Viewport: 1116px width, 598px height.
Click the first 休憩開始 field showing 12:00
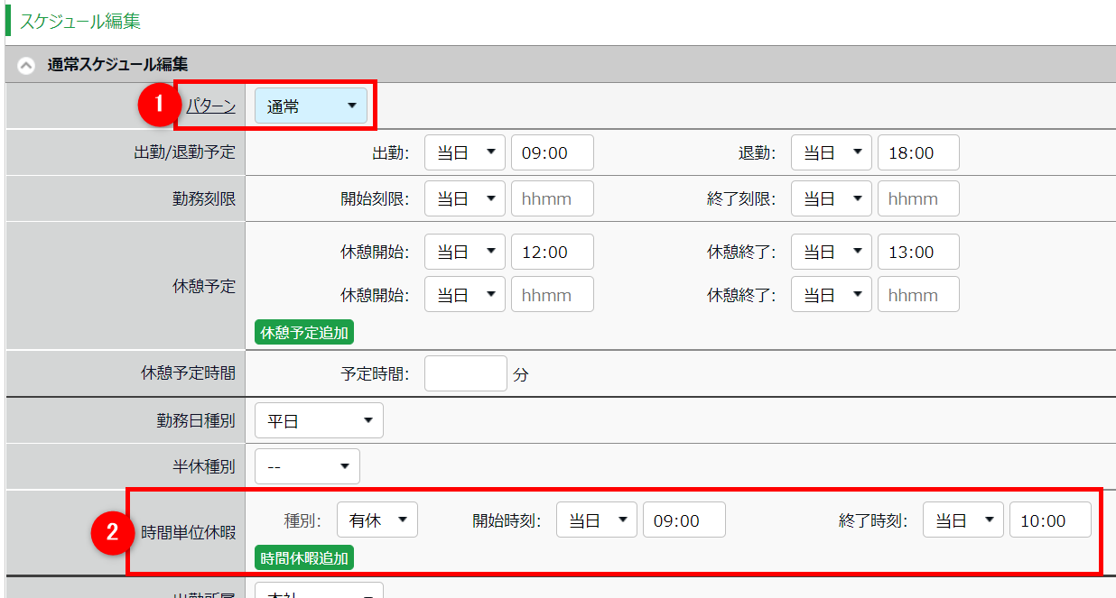tap(552, 252)
